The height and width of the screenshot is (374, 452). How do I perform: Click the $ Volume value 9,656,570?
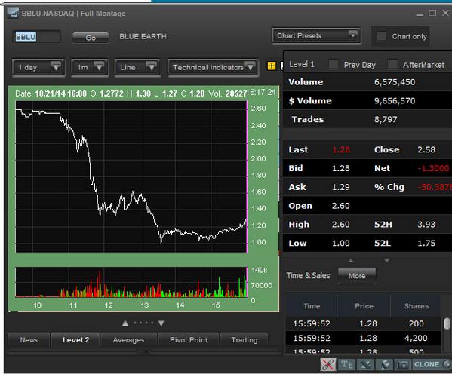pos(395,101)
